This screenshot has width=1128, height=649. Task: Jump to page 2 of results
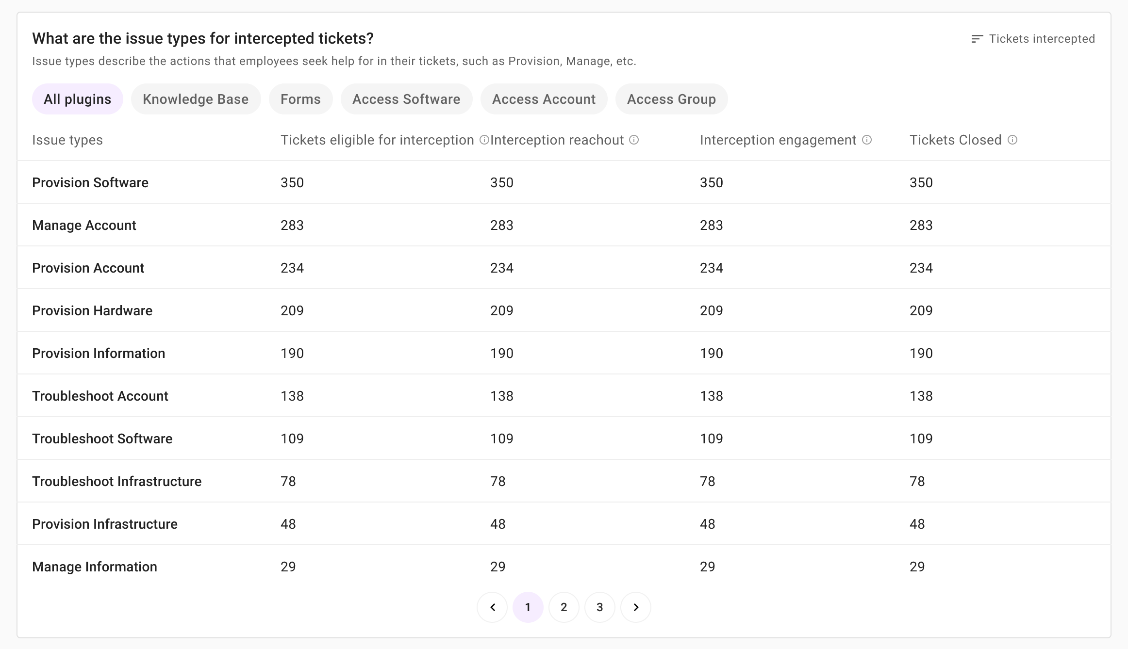(564, 607)
